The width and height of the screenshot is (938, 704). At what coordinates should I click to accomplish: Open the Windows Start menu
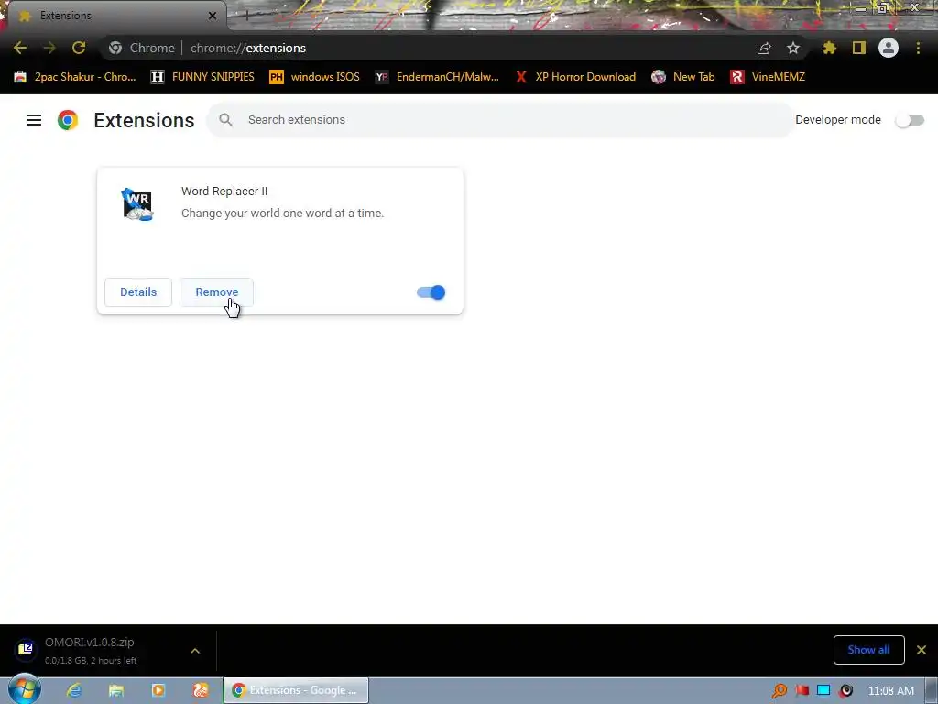[25, 689]
